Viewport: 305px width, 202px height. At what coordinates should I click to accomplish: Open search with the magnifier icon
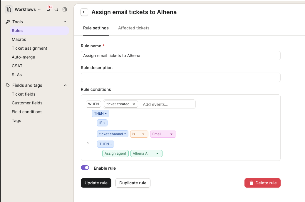56,9
